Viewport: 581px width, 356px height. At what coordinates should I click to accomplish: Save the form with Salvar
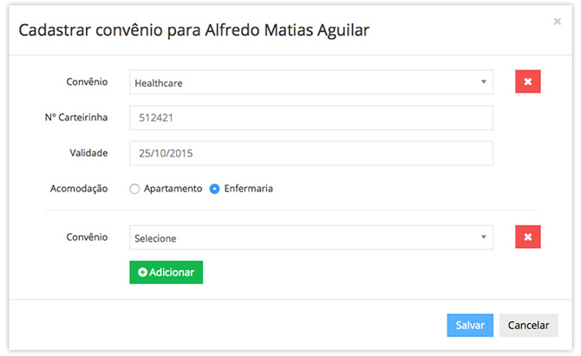coord(470,325)
